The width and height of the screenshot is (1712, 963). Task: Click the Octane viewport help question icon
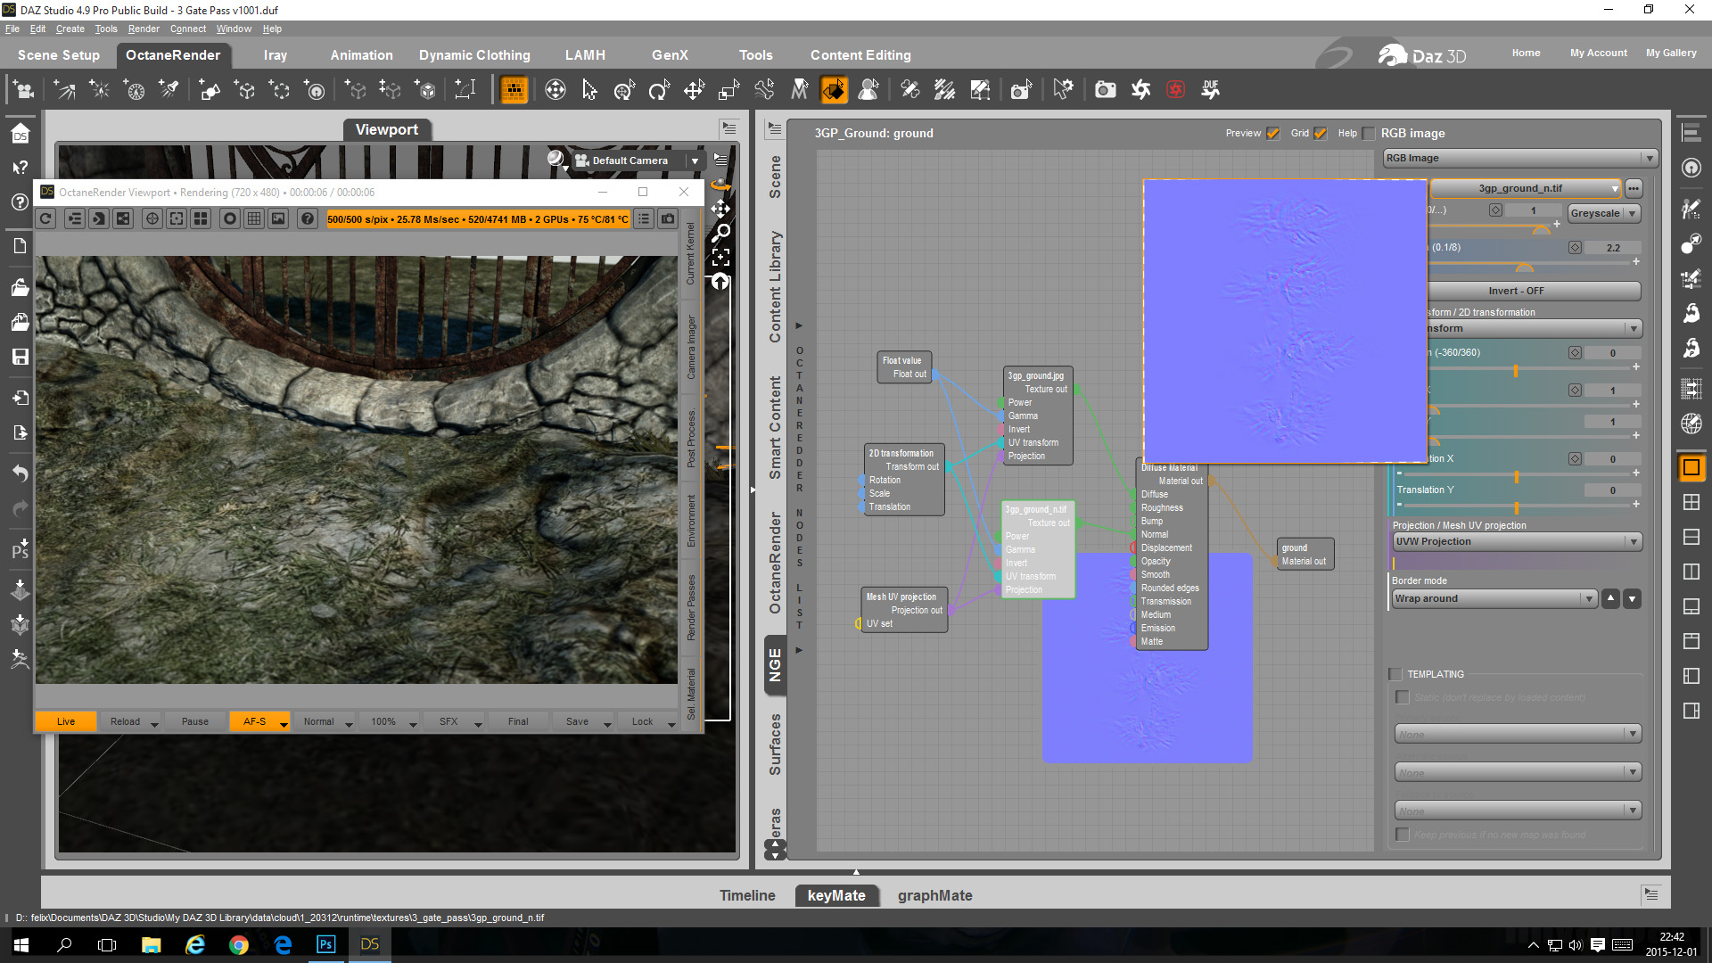308,218
